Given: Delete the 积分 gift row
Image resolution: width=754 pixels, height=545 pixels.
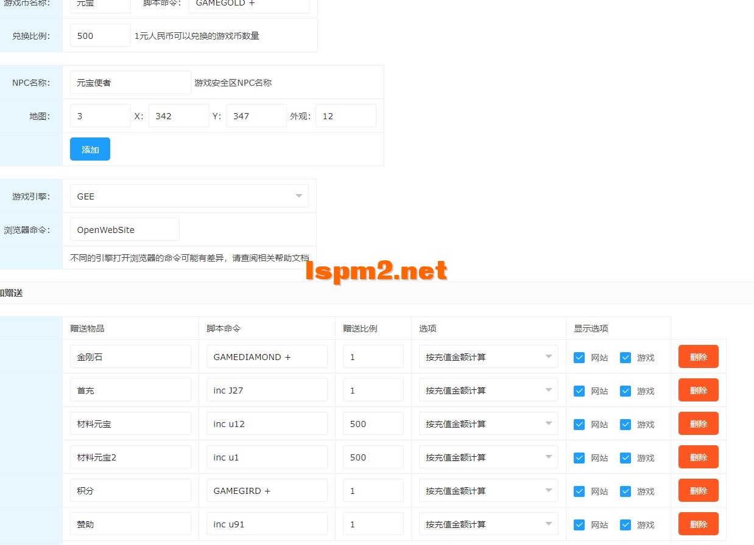Looking at the screenshot, I should click(699, 490).
